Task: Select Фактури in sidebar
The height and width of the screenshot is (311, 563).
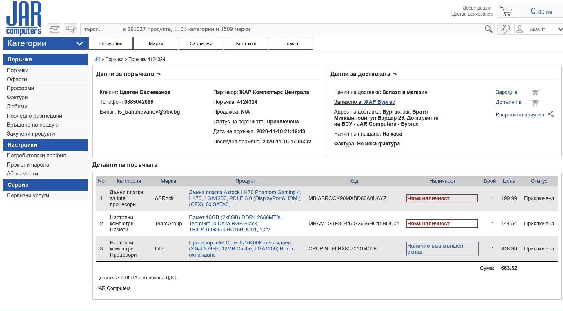Action: 17,98
